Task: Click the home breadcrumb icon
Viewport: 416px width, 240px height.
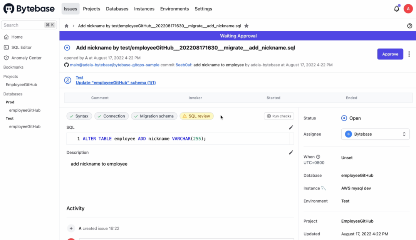Action: click(66, 26)
